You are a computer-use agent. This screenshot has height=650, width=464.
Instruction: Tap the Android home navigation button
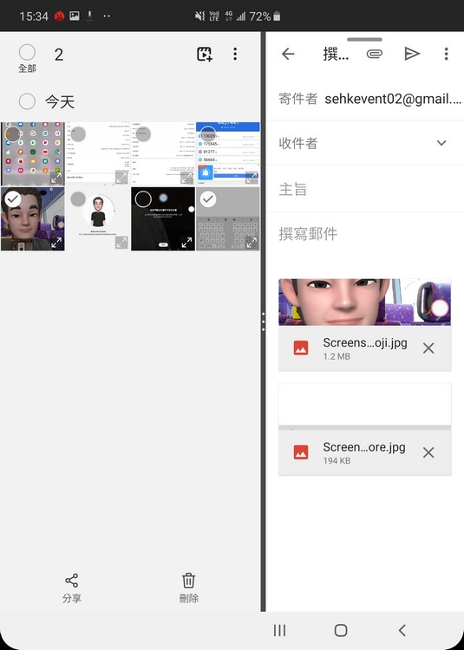(x=341, y=631)
